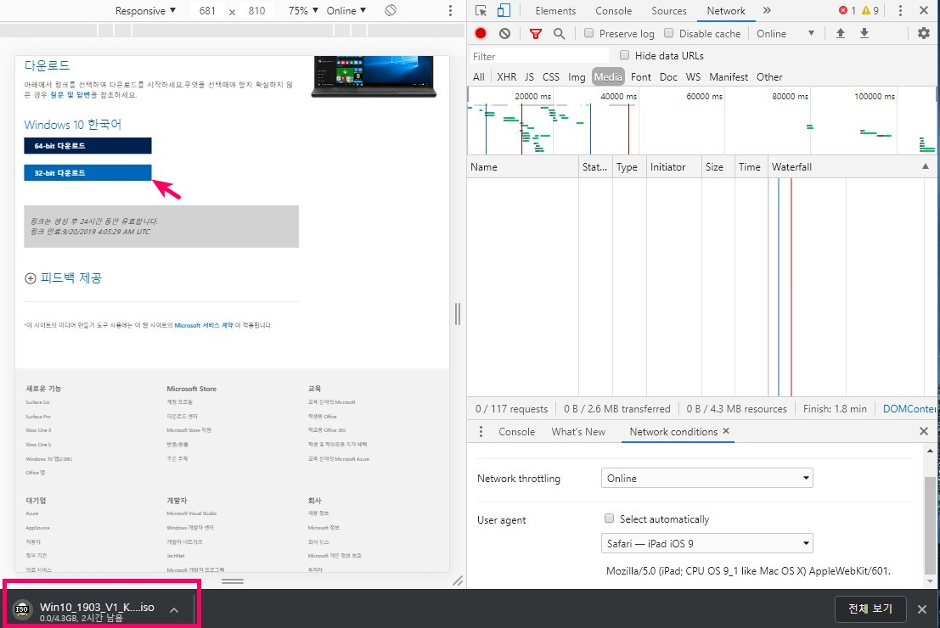This screenshot has height=628, width=940.
Task: Check Select automatically user agent
Action: (609, 519)
